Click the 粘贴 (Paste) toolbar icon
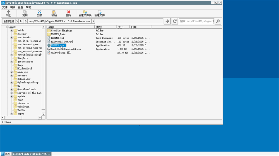 click(54, 12)
